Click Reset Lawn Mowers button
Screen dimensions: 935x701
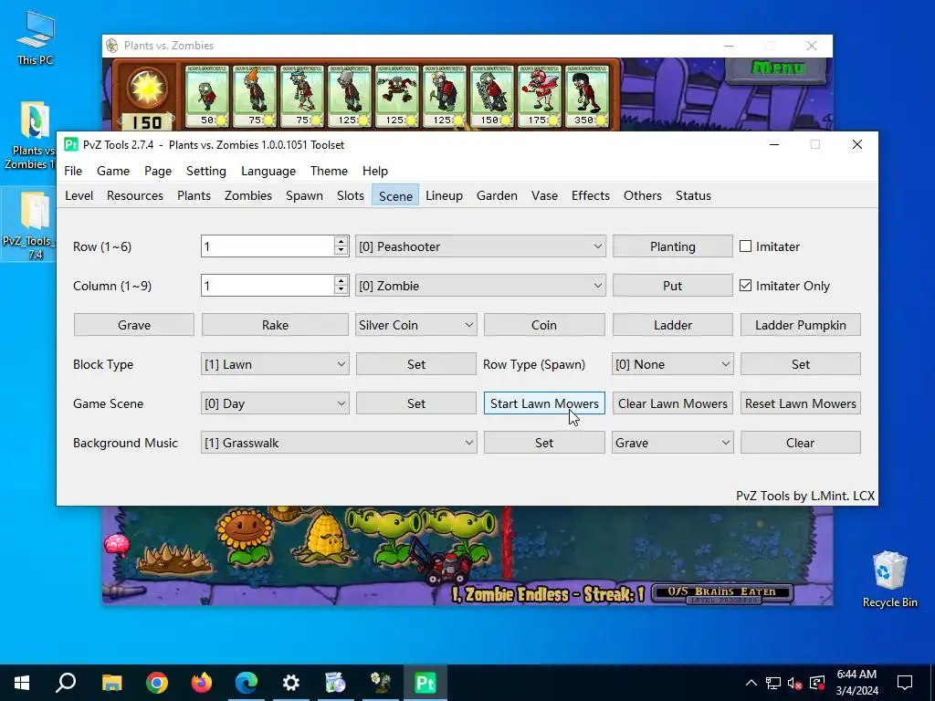(800, 403)
